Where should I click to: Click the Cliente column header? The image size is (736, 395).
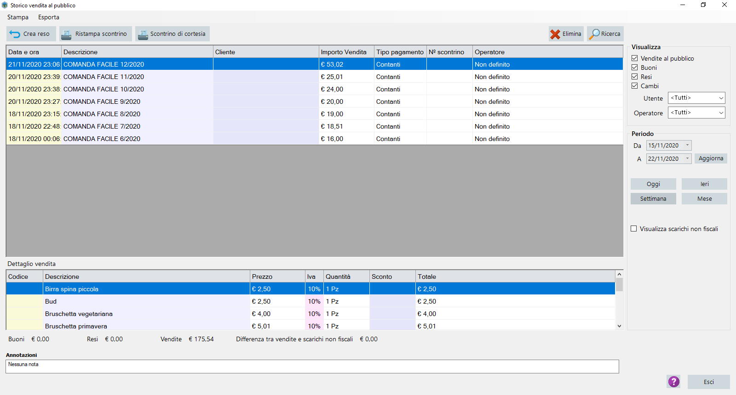[x=266, y=52]
